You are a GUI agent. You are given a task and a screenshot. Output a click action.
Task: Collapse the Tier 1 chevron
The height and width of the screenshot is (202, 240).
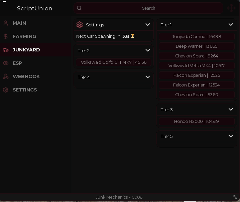tap(231, 25)
